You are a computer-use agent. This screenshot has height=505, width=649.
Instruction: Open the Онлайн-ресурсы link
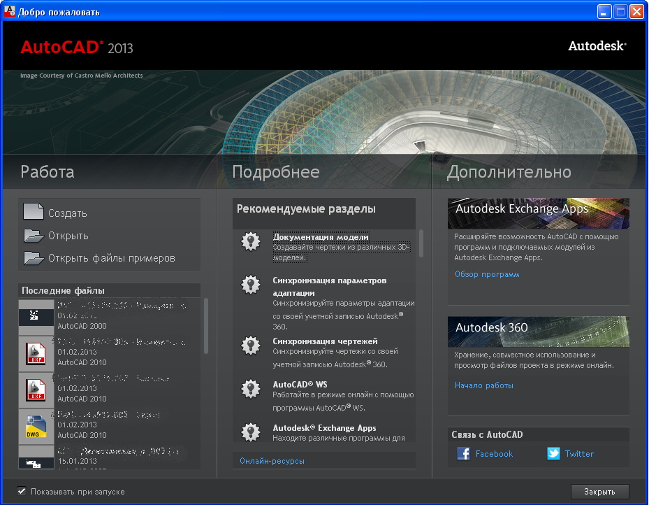click(x=272, y=461)
